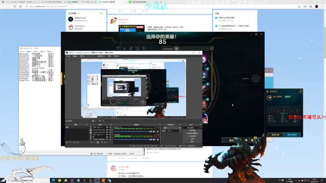Viewport: 326px width, 183px height.
Task: Toggle visibility of bottom text source
Action: coord(107,139)
